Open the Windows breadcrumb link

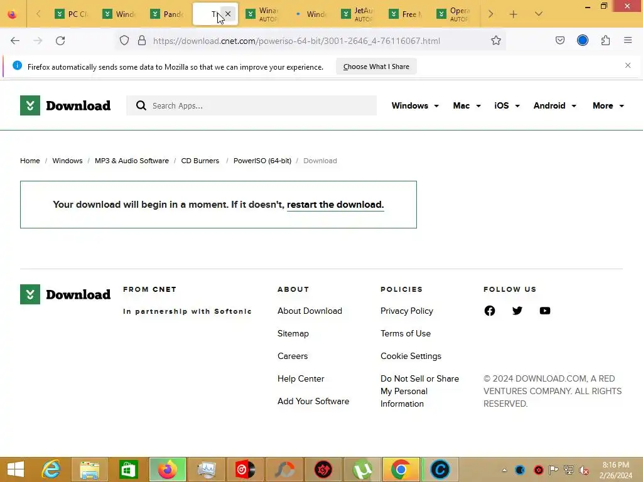[67, 161]
